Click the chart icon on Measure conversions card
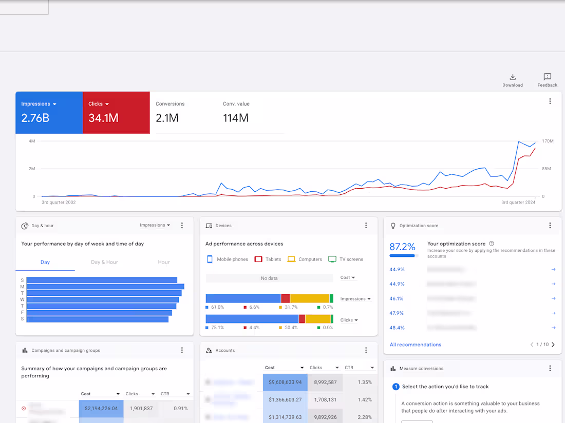This screenshot has width=565, height=423. click(392, 368)
